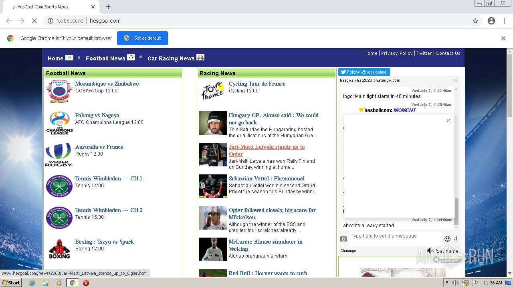
Task: Open Home in the site navigation
Action: [60, 58]
